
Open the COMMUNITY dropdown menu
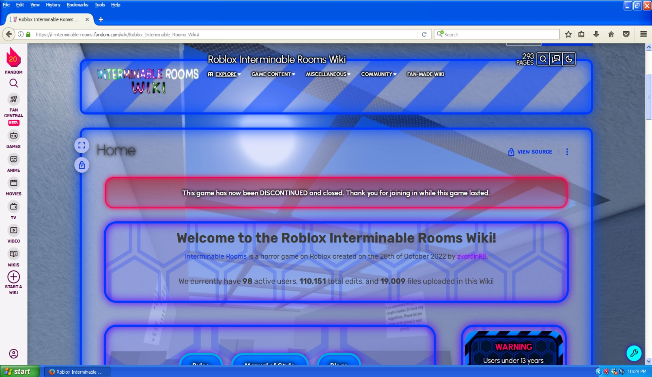click(378, 74)
